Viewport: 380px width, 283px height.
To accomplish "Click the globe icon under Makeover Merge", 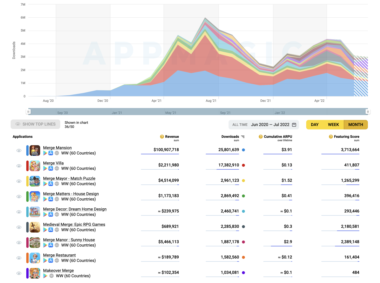I will [51, 276].
